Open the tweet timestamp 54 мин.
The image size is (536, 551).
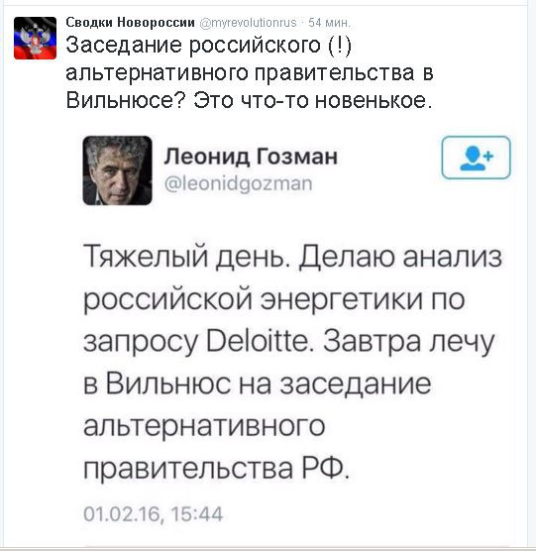[330, 23]
